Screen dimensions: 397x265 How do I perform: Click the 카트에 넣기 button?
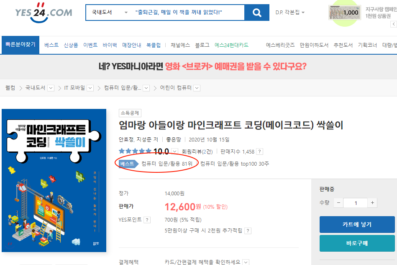pos(357,225)
